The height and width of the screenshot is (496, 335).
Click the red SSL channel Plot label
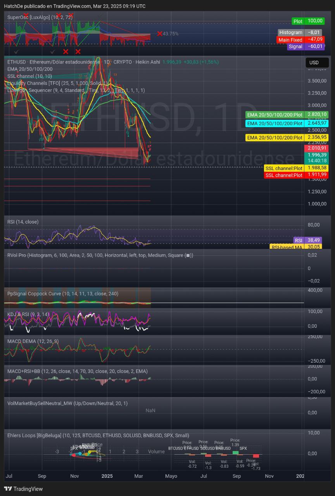point(284,175)
